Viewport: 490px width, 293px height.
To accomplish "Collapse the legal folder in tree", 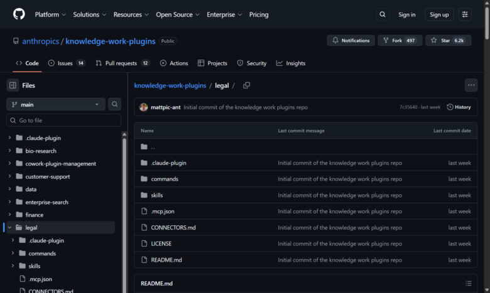I will (10, 228).
